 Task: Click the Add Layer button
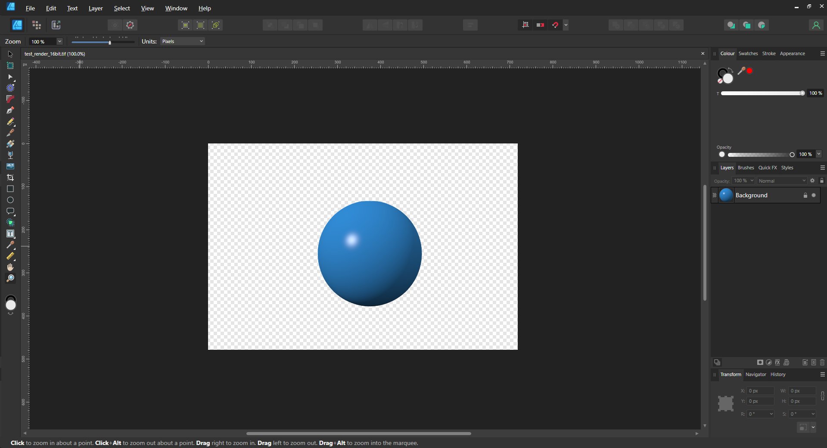tap(805, 362)
